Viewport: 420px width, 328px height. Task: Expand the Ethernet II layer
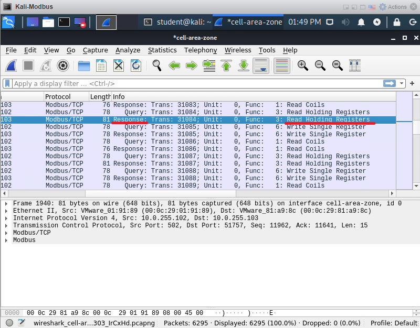point(6,211)
